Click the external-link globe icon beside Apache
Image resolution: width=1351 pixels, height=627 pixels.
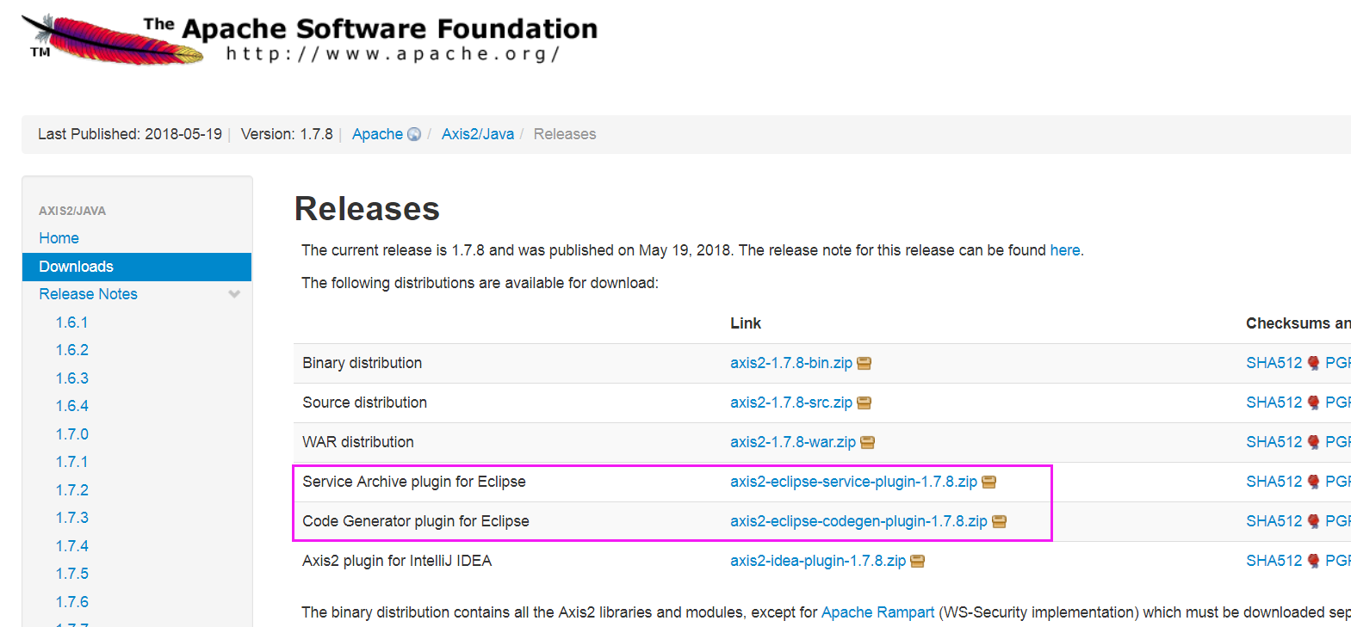(414, 134)
